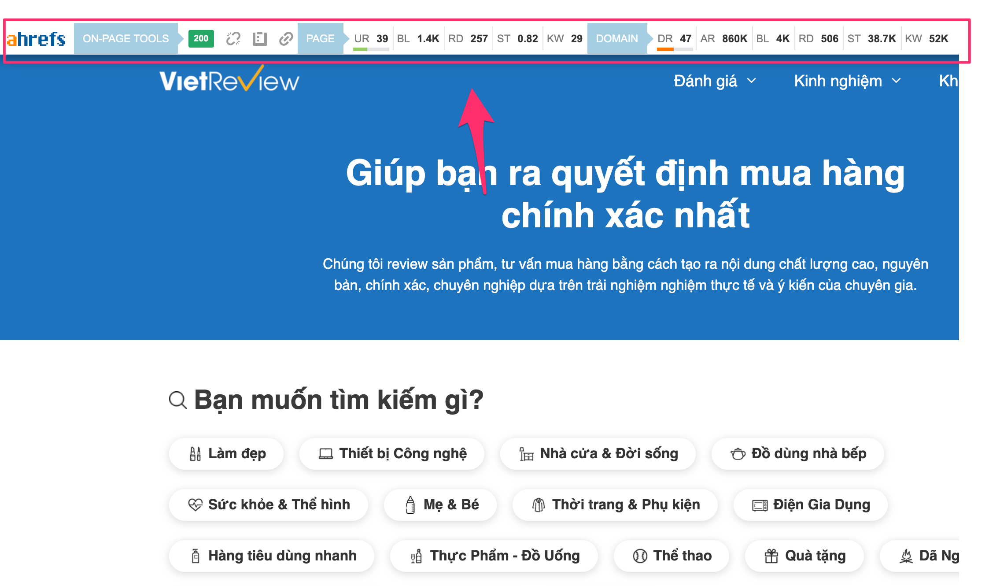Click the DR 47 metric
The height and width of the screenshot is (586, 989).
[x=674, y=39]
